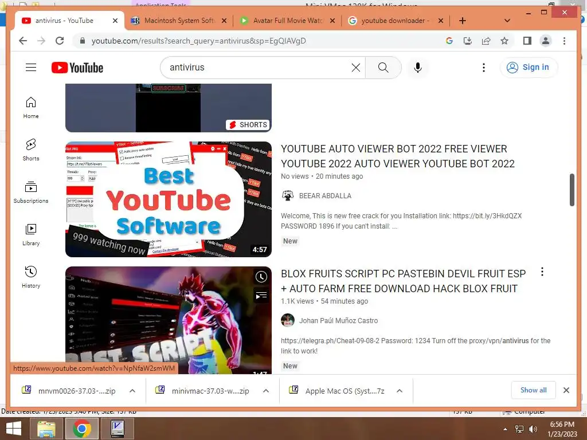The height and width of the screenshot is (440, 587).
Task: Add Blox Fruits video to queue
Action: (261, 296)
